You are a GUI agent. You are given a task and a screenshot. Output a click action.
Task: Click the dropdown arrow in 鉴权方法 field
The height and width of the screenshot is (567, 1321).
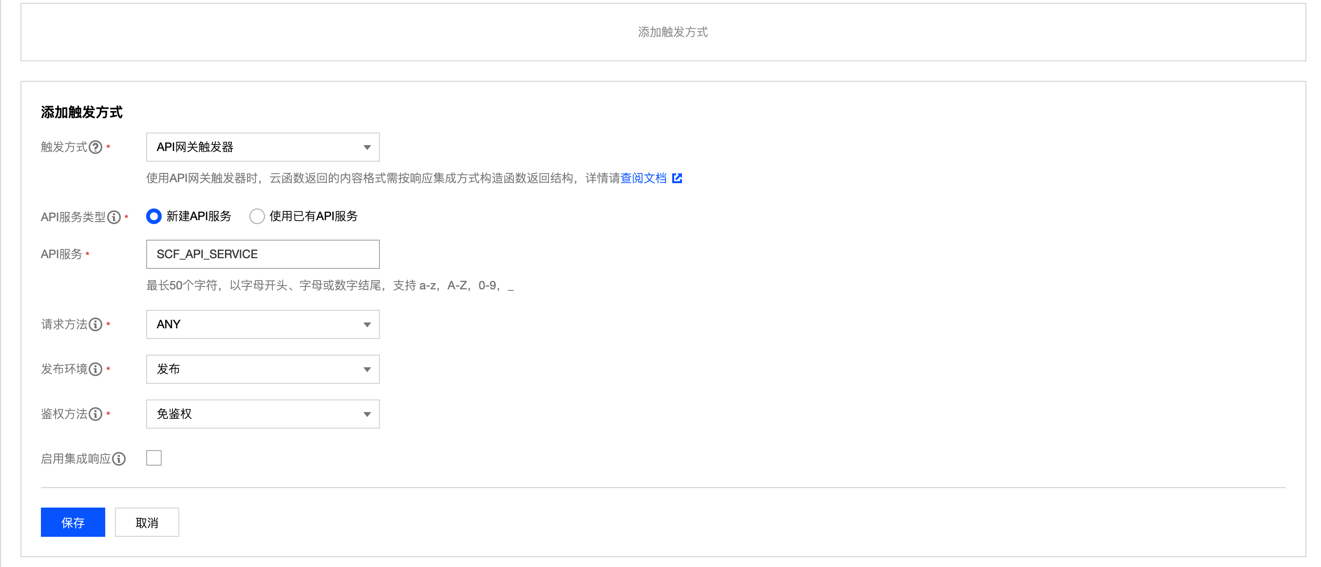pos(367,414)
